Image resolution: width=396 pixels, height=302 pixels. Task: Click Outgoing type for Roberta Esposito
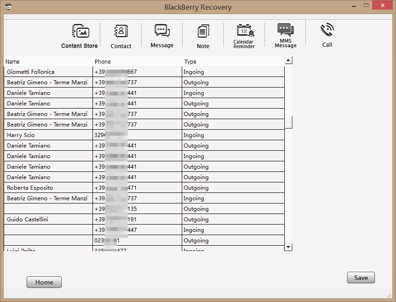click(x=233, y=188)
